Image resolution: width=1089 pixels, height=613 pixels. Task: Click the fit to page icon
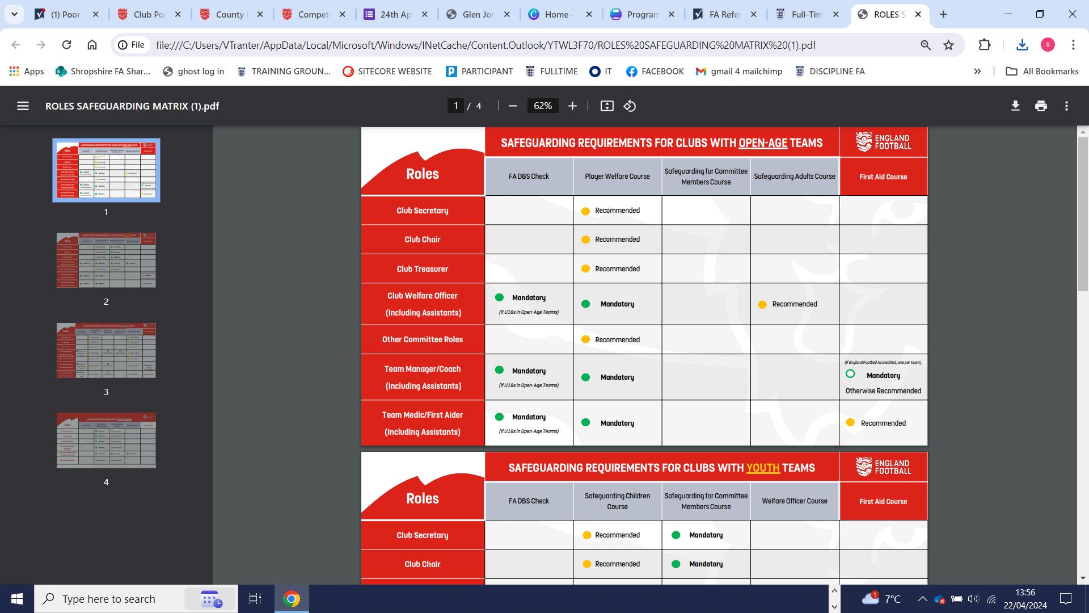coord(607,106)
